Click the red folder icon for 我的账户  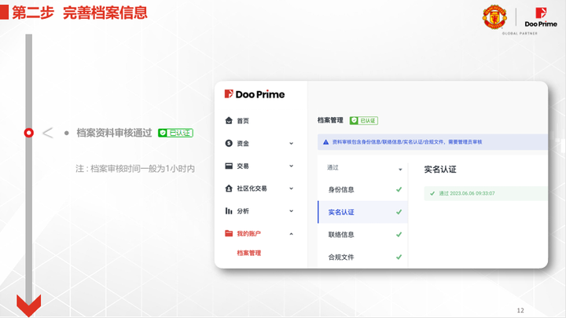229,233
